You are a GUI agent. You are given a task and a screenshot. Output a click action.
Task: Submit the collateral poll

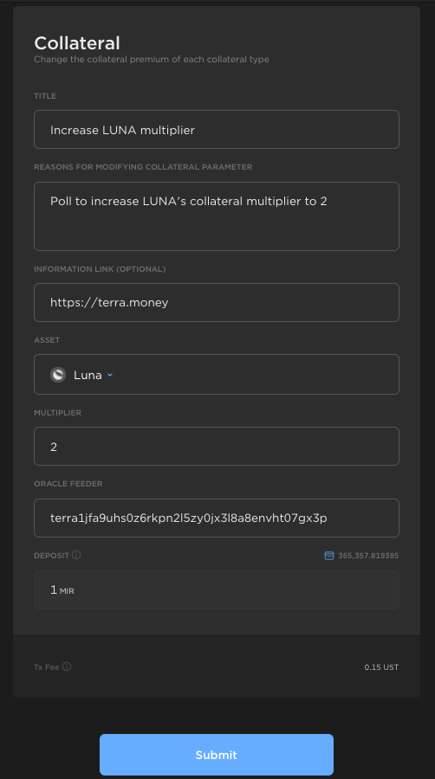coord(217,755)
